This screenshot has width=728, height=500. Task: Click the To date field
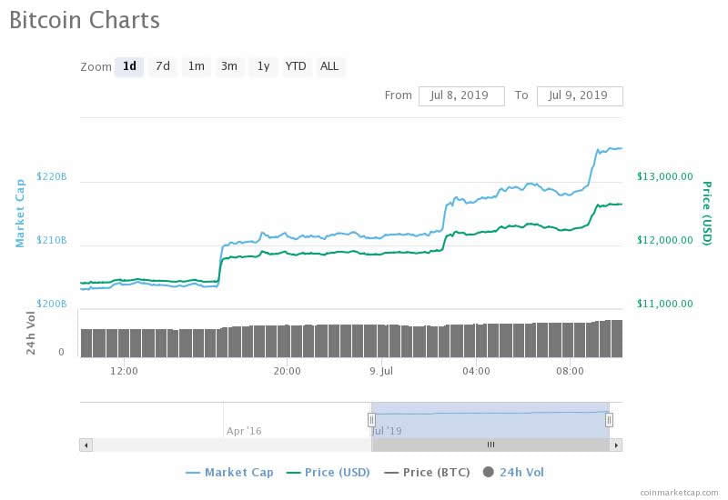coord(580,95)
